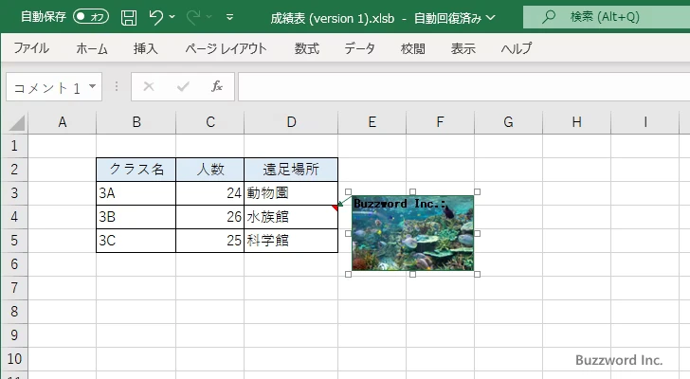Image resolution: width=690 pixels, height=379 pixels.
Task: Open the ページ レイアウト tab
Action: coord(226,48)
